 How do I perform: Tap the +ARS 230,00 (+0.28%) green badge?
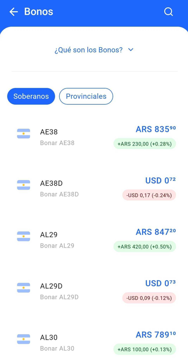145,144
